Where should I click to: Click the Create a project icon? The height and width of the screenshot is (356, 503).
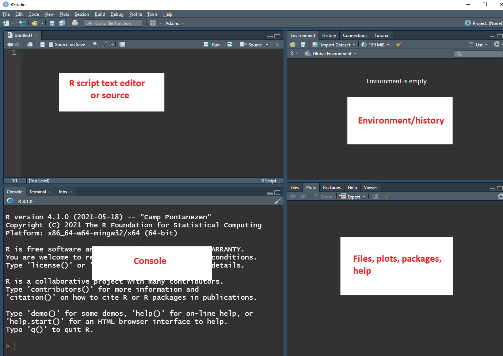click(22, 23)
